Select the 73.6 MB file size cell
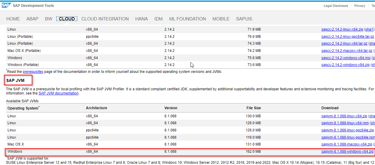 coord(254,65)
